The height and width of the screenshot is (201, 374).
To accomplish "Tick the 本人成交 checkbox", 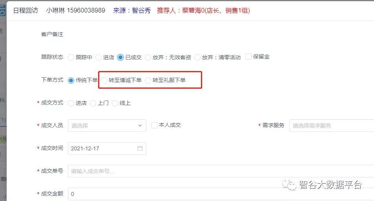I will pos(154,125).
